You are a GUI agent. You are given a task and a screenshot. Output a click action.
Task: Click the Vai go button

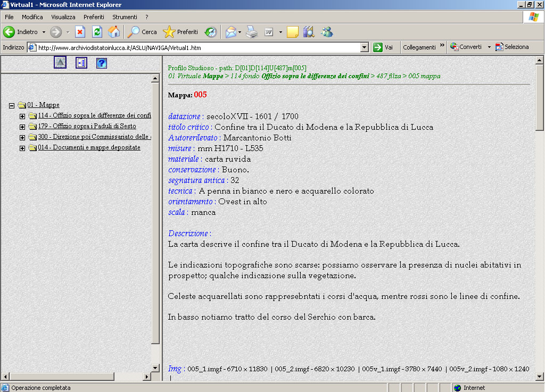383,47
